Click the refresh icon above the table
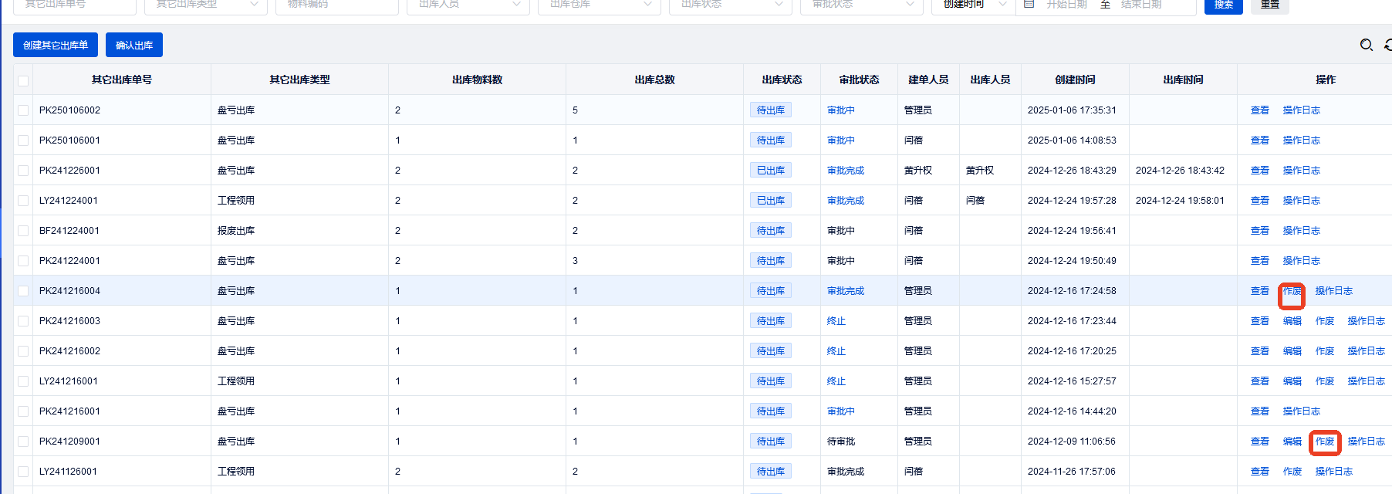Screen dimensions: 1392x494 tap(1388, 45)
